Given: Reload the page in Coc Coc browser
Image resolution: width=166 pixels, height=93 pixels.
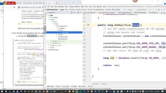Looking at the screenshot, I should click(14, 7).
